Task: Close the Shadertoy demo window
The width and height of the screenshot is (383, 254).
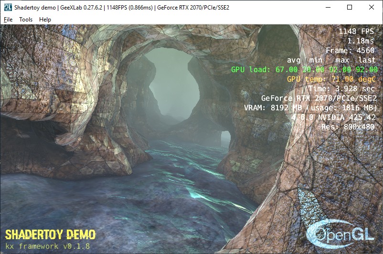Action: pyautogui.click(x=372, y=7)
